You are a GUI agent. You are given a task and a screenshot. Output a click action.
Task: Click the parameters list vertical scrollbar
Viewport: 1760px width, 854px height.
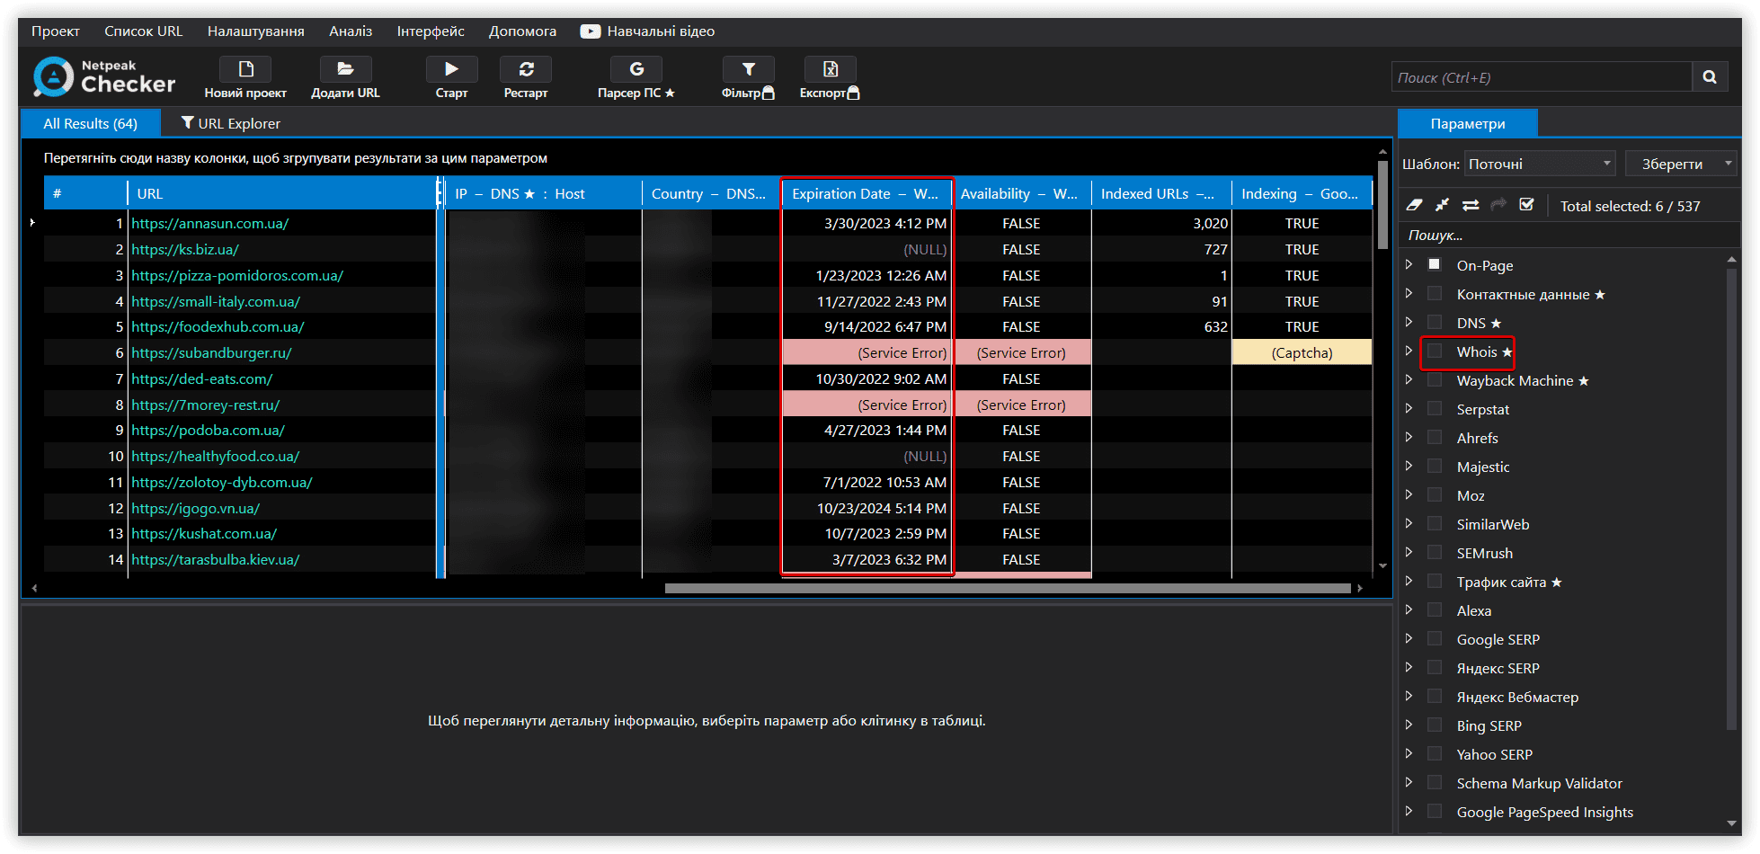click(x=1731, y=498)
